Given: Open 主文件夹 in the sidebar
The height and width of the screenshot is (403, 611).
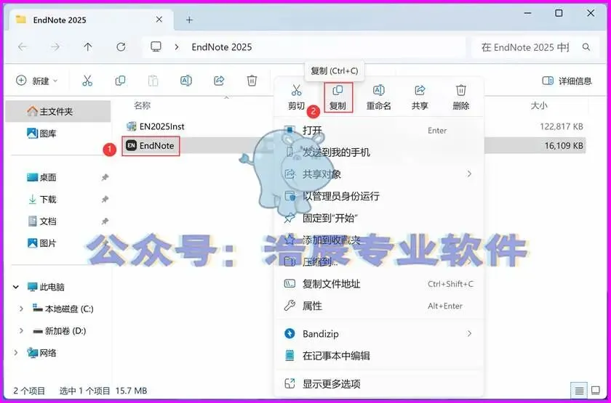Looking at the screenshot, I should point(57,112).
